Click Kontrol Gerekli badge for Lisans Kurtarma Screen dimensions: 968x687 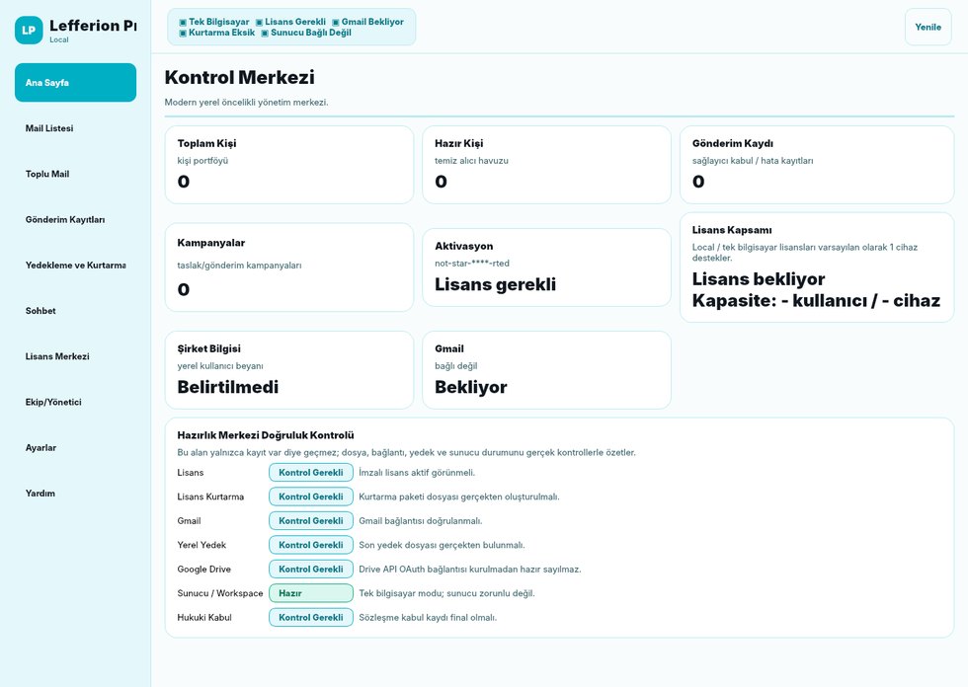coord(311,496)
